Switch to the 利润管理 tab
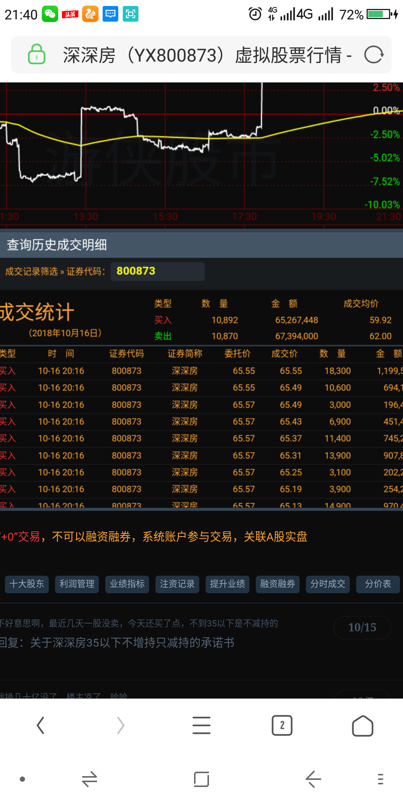The height and width of the screenshot is (806, 403). [77, 584]
